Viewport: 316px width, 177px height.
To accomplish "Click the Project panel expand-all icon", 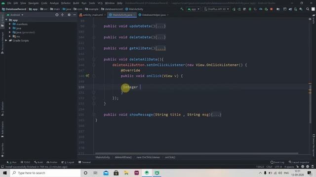I will [x=63, y=15].
